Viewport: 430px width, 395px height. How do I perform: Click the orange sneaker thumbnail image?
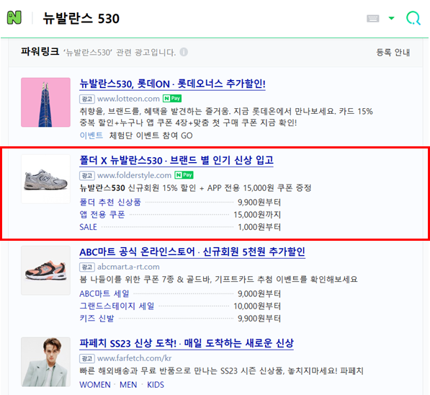(x=46, y=270)
